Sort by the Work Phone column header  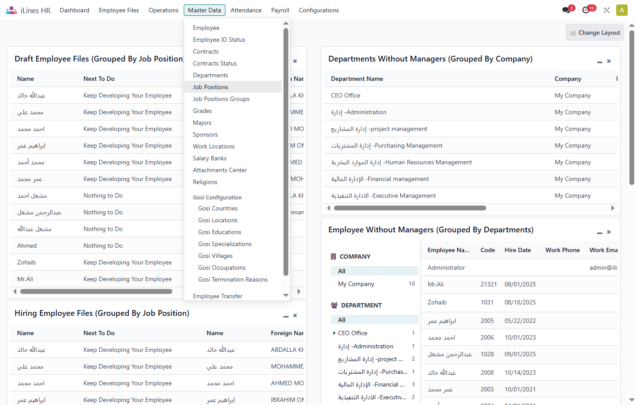562,250
